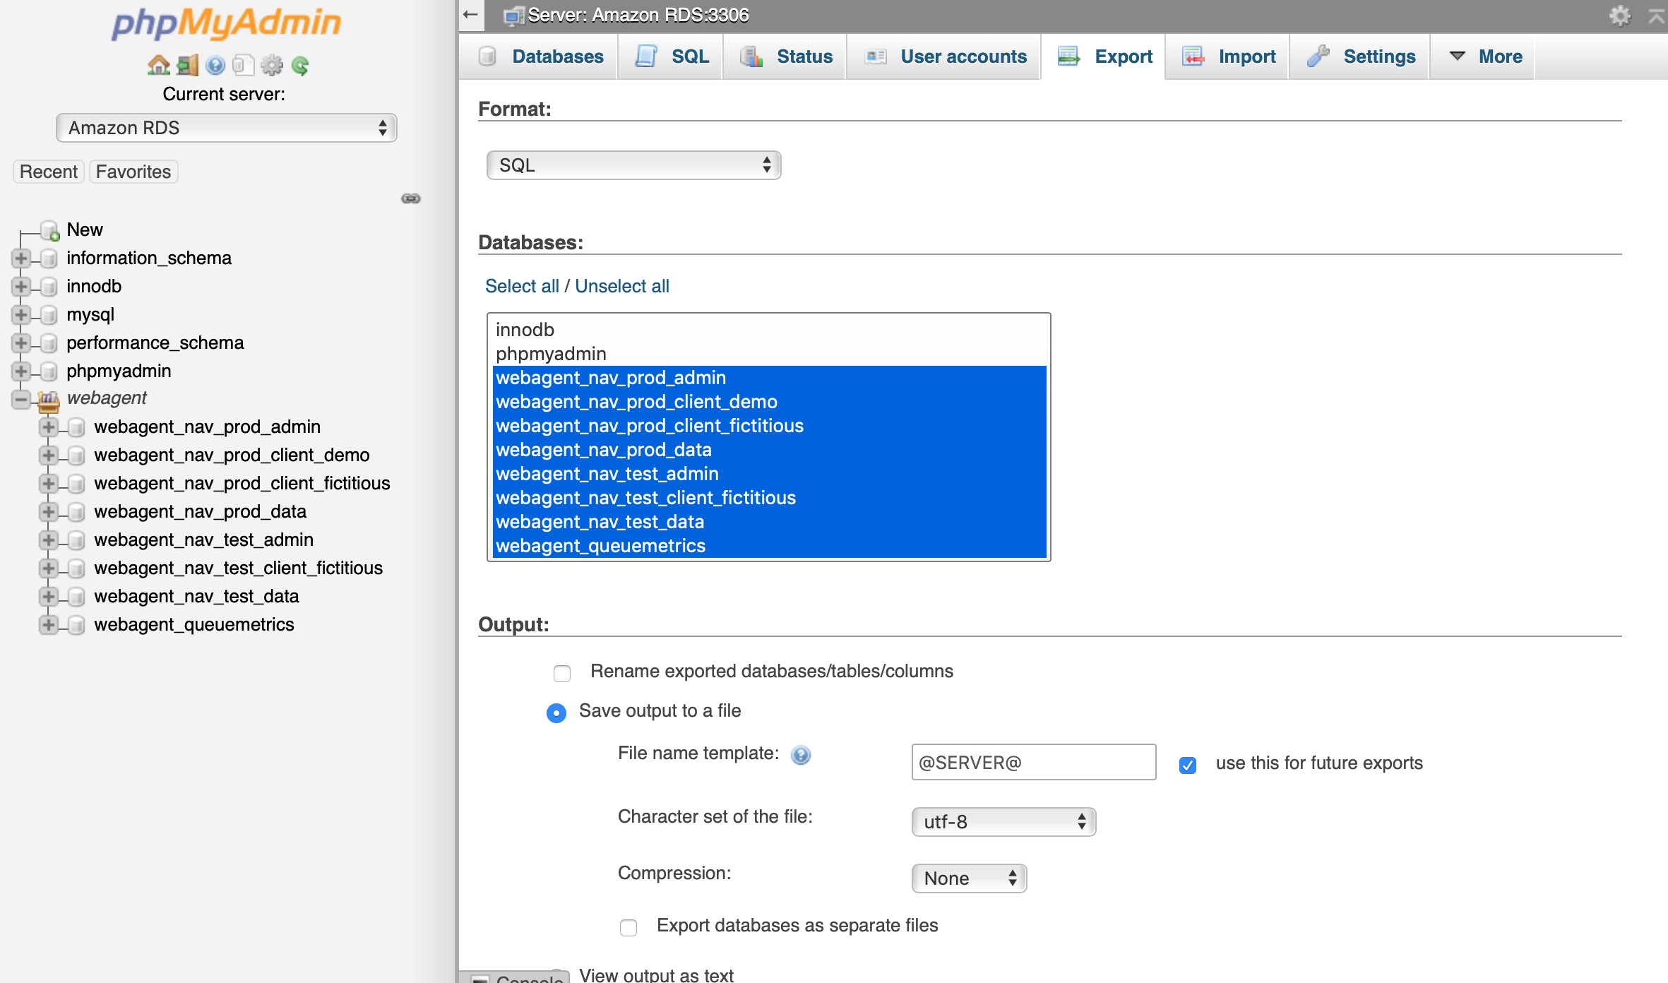Screen dimensions: 1668x983
Task: Click webagent_queuemetrics database cylinder icon
Action: pos(76,625)
